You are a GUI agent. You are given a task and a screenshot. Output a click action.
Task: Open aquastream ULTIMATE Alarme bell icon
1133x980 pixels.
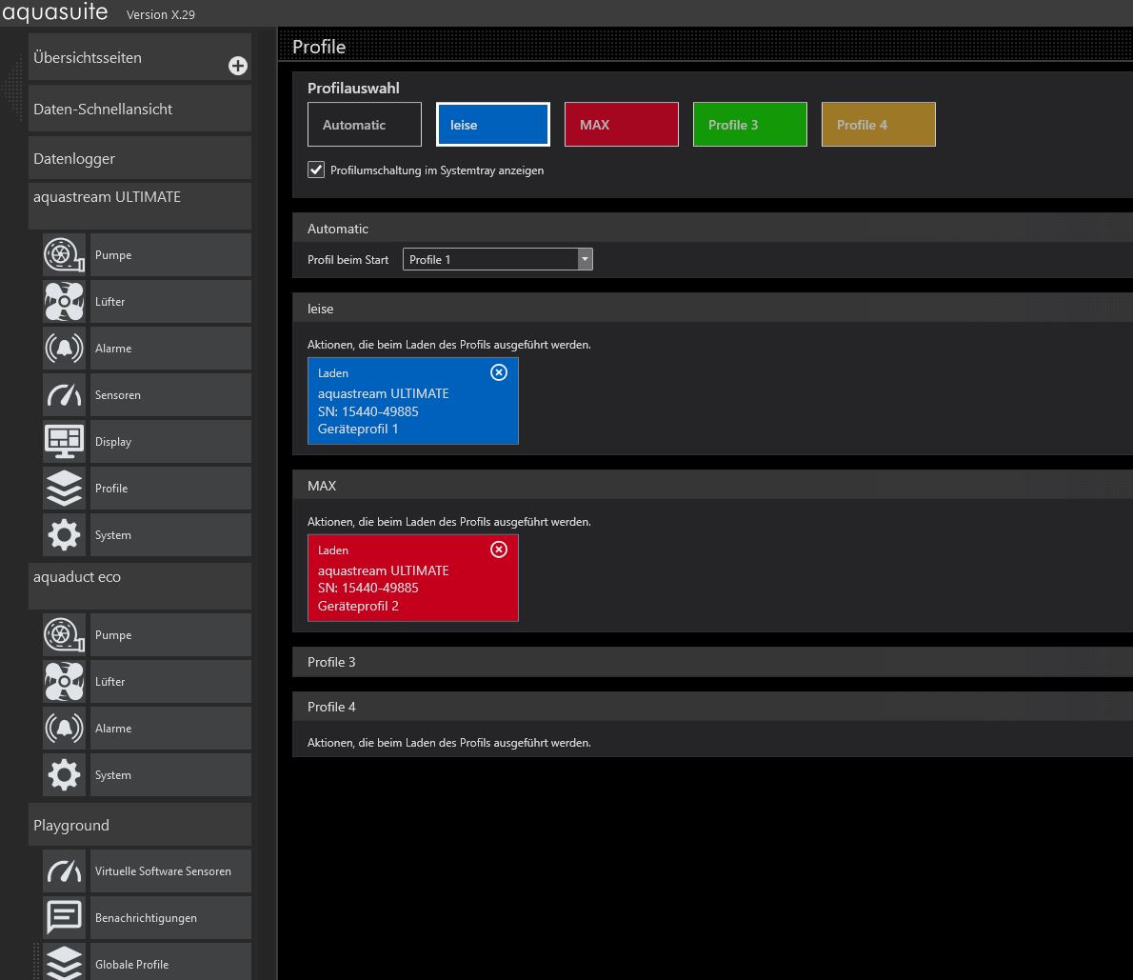point(64,349)
